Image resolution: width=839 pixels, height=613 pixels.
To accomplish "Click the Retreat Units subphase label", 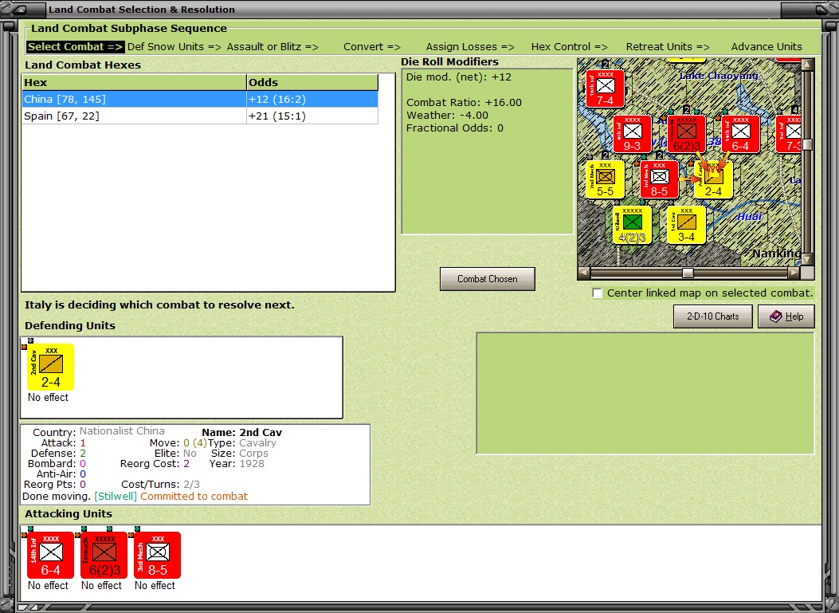I will [668, 46].
